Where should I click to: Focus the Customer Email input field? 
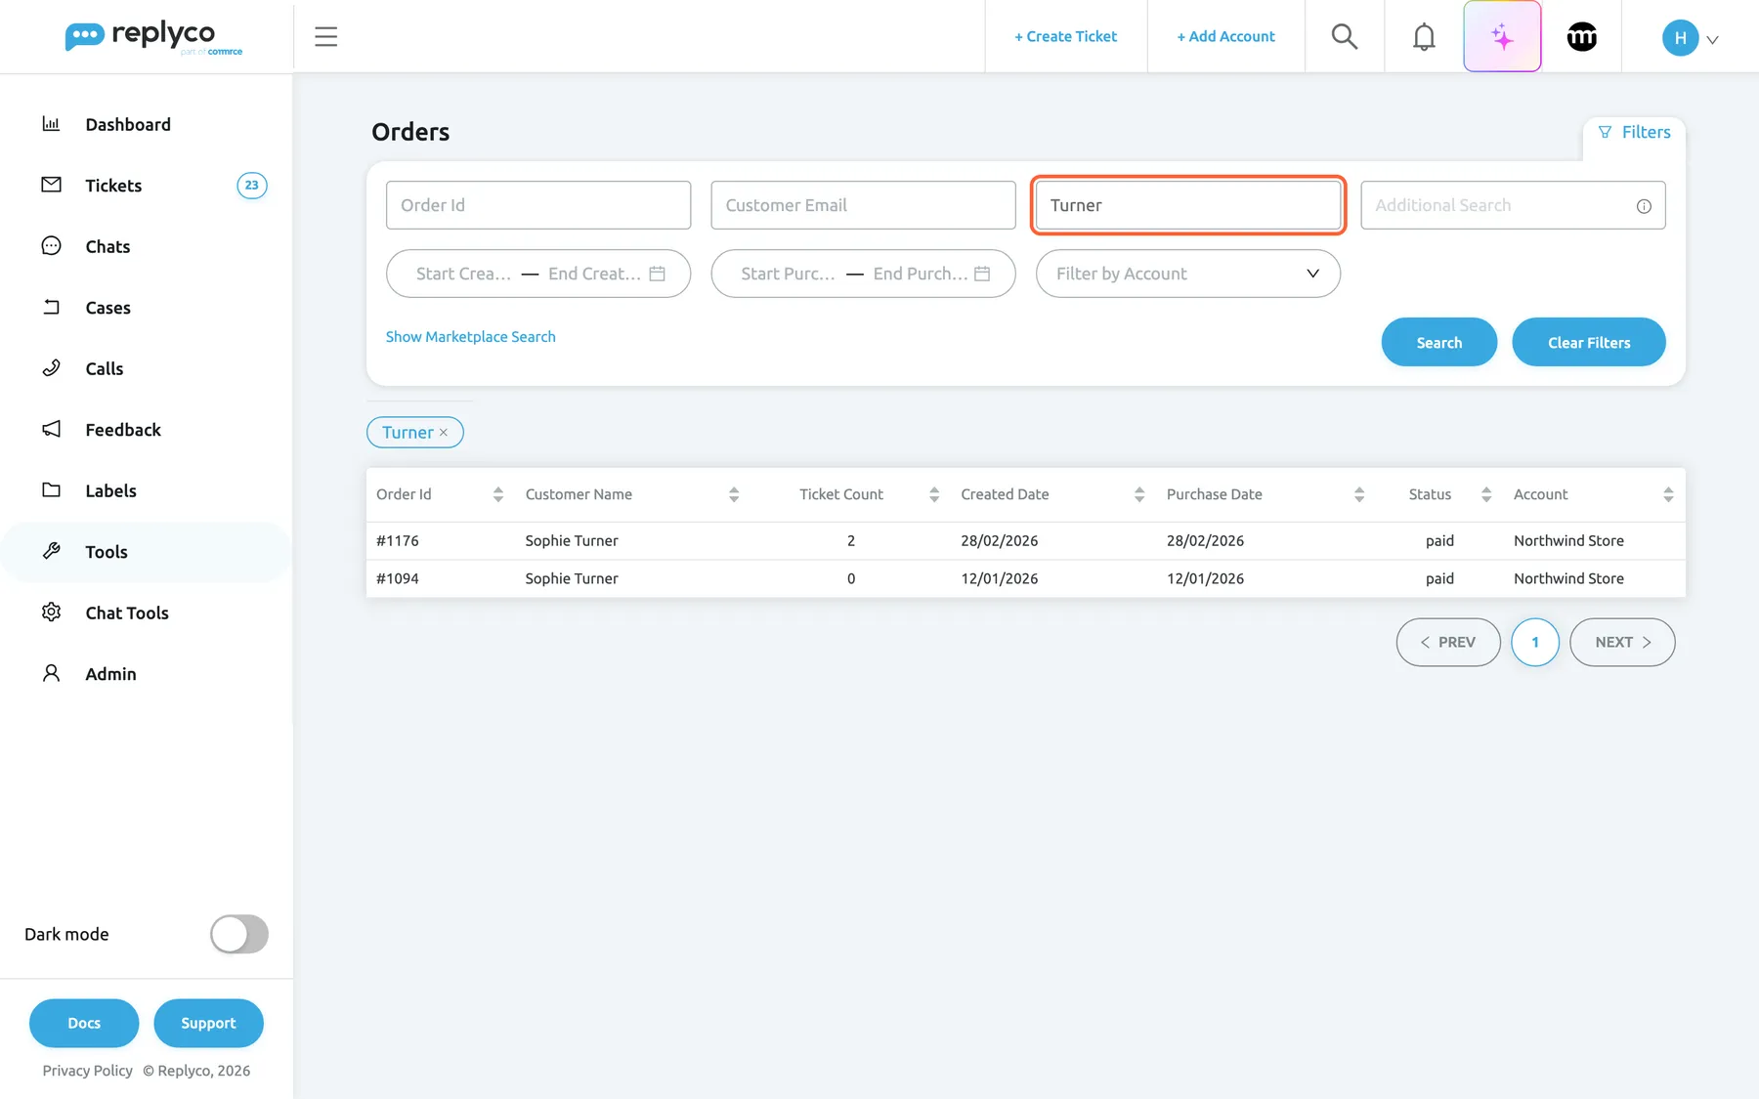[863, 205]
